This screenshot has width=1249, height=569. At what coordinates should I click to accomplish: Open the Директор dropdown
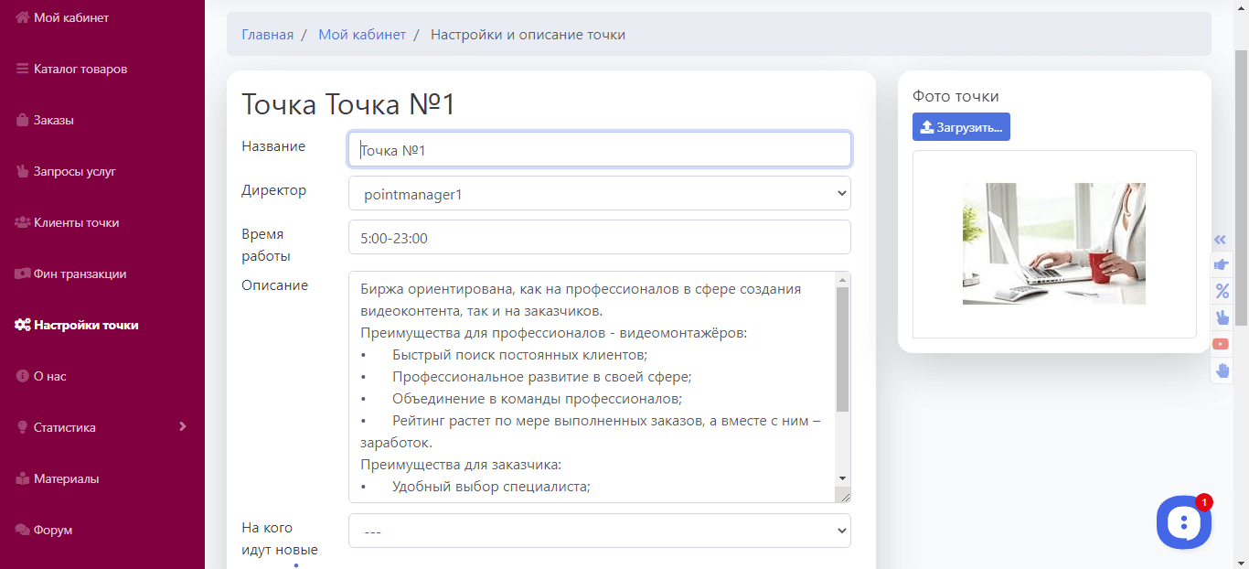tap(599, 194)
